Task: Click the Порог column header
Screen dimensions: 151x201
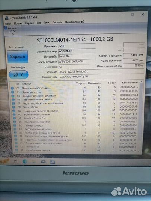Action: click(112, 83)
